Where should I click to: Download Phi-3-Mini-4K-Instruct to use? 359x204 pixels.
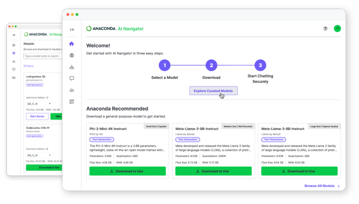tap(128, 171)
